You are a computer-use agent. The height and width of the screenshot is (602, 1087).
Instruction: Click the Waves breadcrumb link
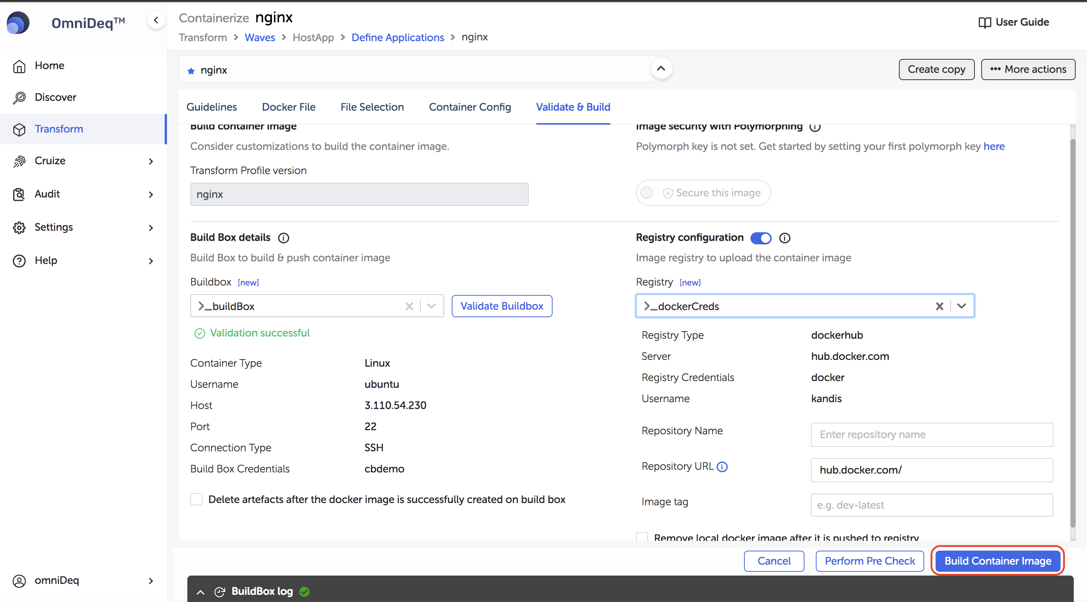pyautogui.click(x=259, y=37)
